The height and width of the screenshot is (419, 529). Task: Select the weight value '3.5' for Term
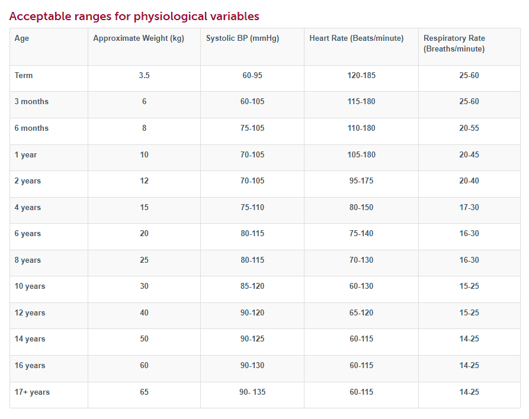(x=144, y=75)
